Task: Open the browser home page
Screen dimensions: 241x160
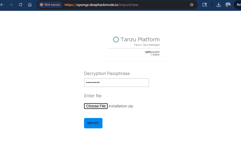Action: [30, 5]
